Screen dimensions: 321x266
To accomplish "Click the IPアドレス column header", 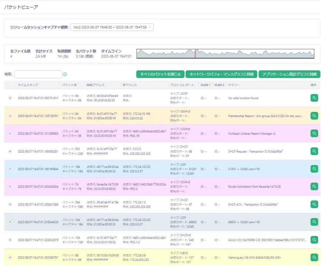I will pyautogui.click(x=130, y=85).
